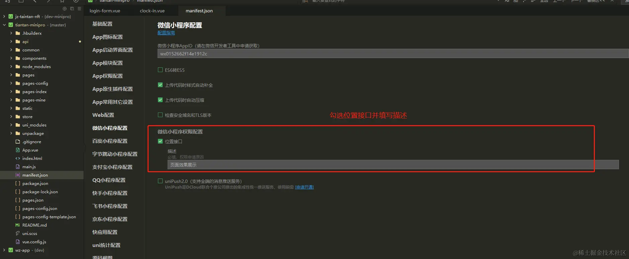The height and width of the screenshot is (259, 629).
Task: Open 基础配置 section
Action: (x=102, y=24)
